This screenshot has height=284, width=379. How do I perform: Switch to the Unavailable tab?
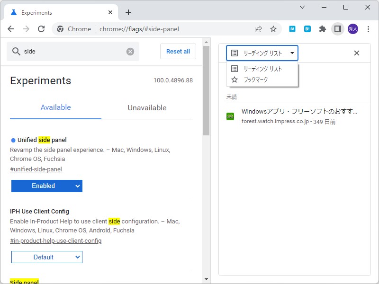(x=147, y=107)
